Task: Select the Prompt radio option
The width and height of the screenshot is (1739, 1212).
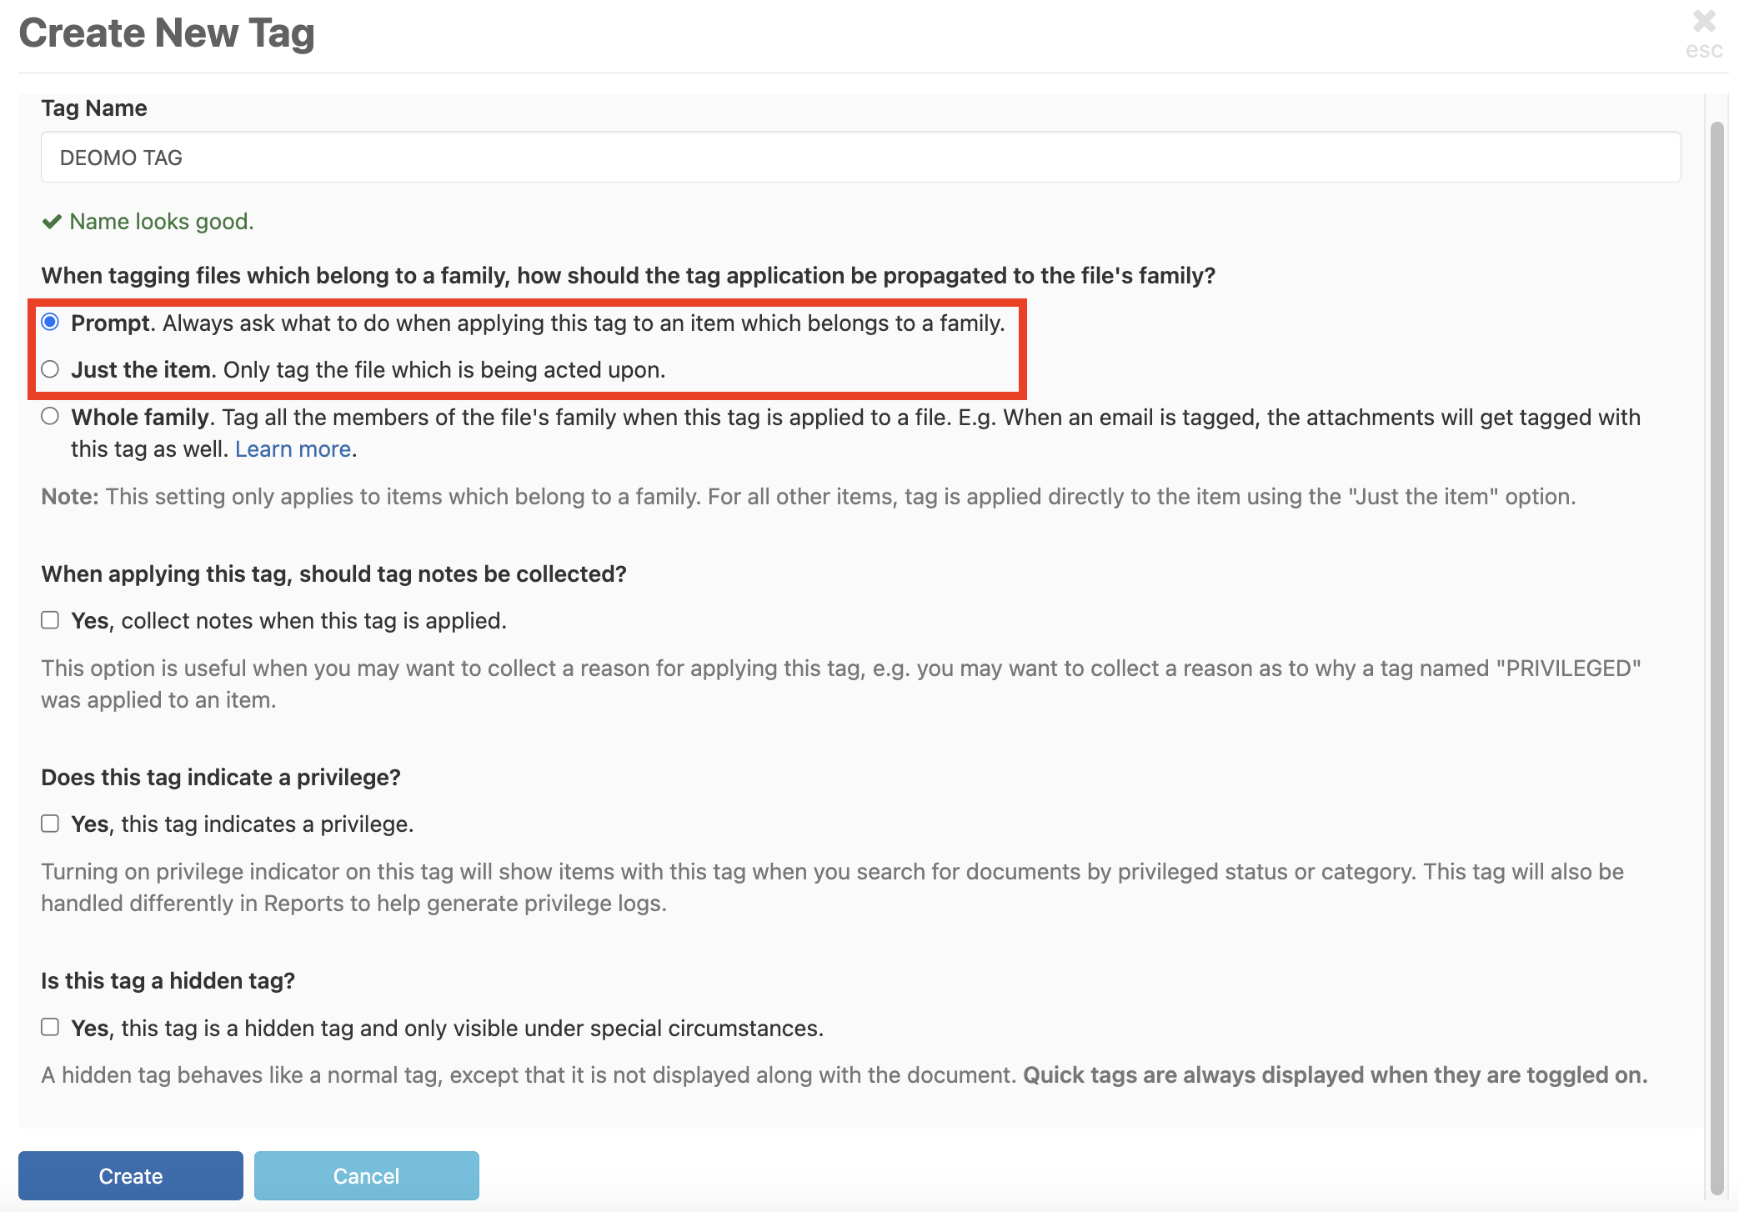Action: [50, 322]
